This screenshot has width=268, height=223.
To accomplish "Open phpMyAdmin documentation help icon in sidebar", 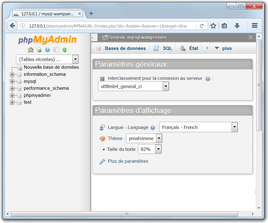I will click(x=48, y=50).
